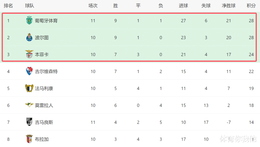
Task: Open team link 本菲卡
Action: 42,55
